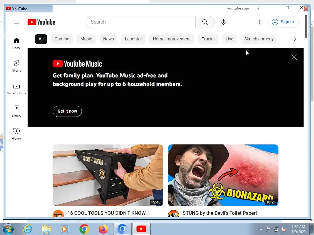Click the muted volume tray icon
314x235 pixels.
point(283,229)
